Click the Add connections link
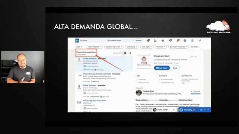Screen dimensions: 239x134 tap(183, 83)
